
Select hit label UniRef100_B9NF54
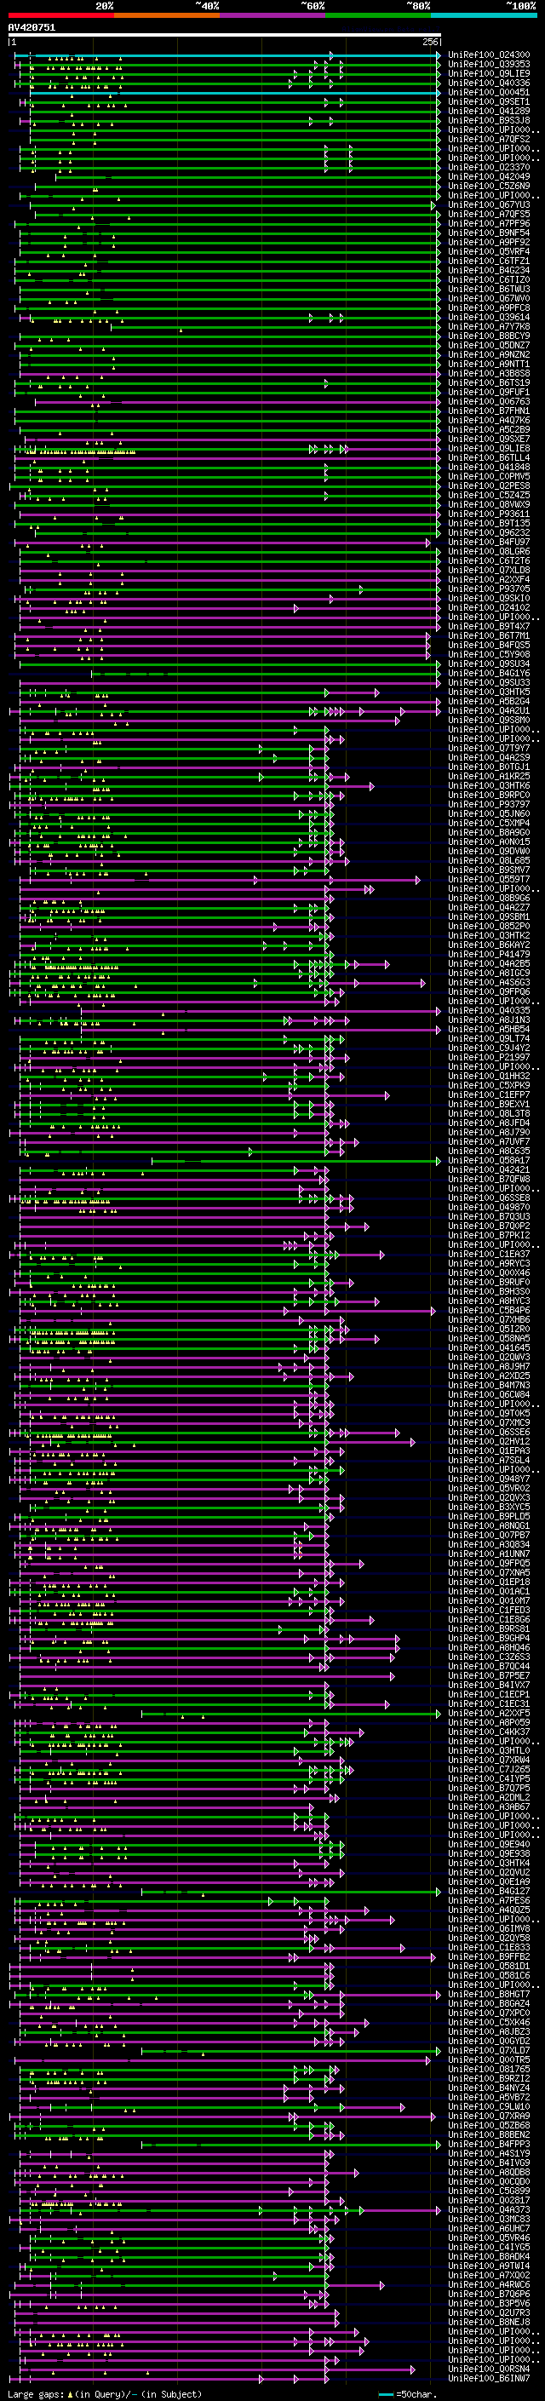click(x=489, y=233)
